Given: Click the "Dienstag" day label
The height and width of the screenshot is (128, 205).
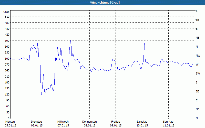Looking at the screenshot, I should (36, 122).
